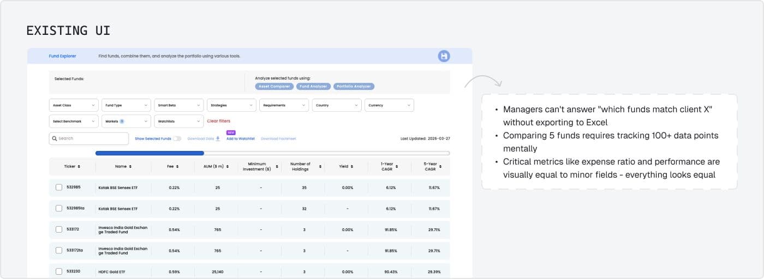764x279 pixels.
Task: Tick the checkbox for row 533172ta
Action: tap(59, 250)
